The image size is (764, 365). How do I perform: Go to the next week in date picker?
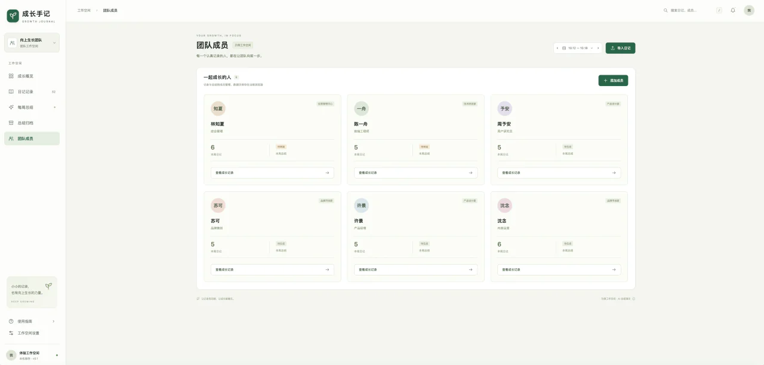click(598, 48)
